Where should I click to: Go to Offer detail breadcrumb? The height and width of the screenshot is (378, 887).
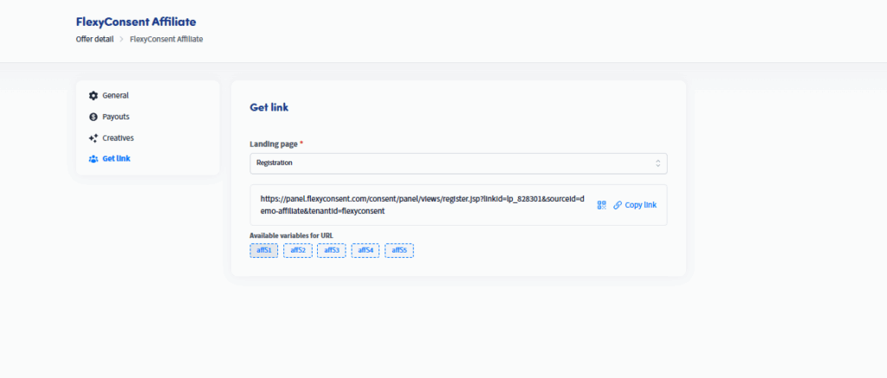94,39
